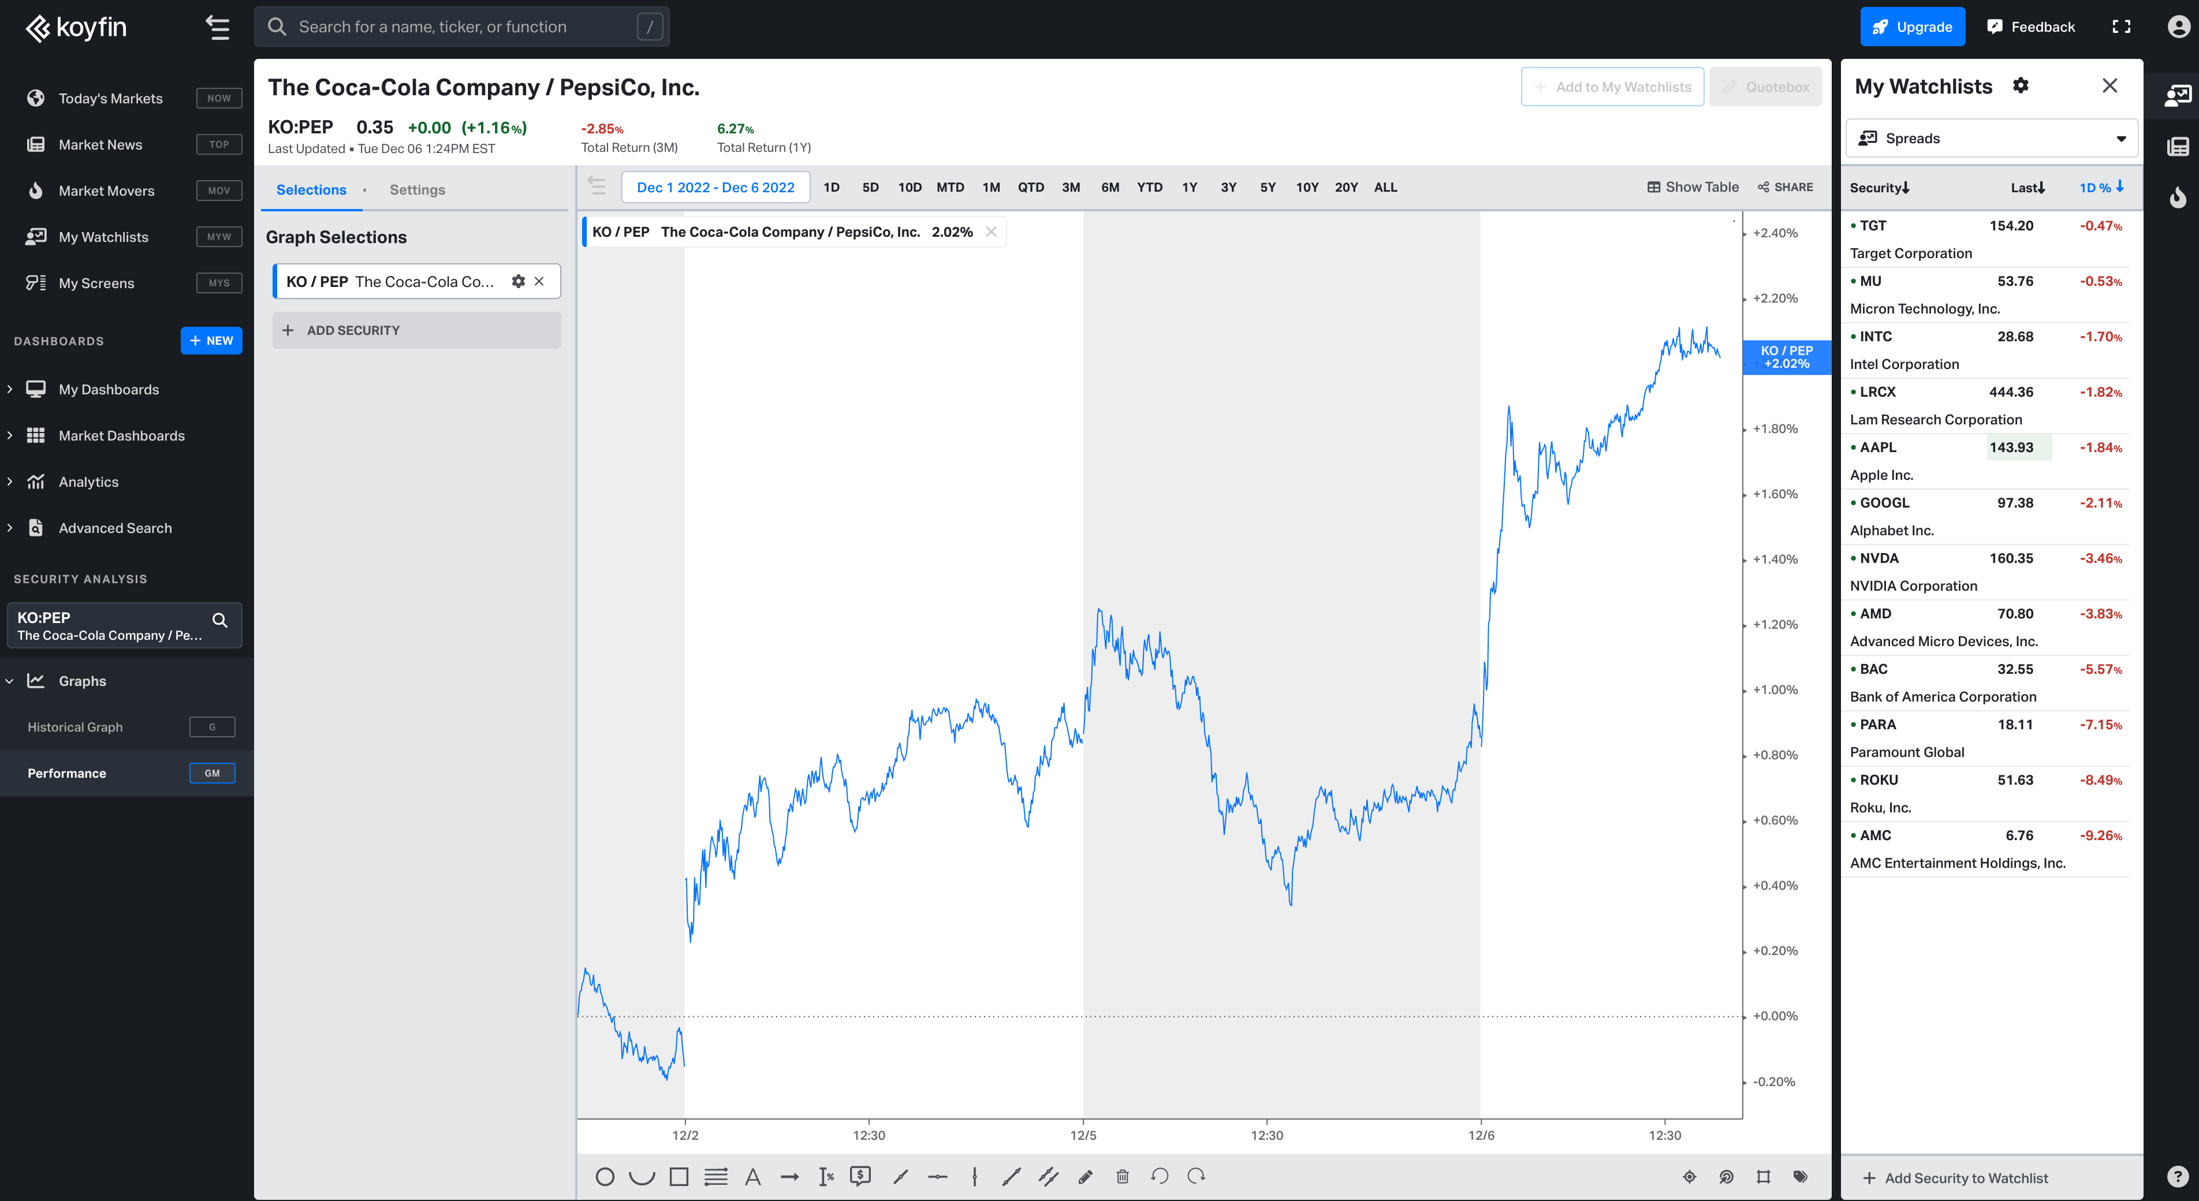Open KO / PEP series settings gear
Image resolution: width=2199 pixels, height=1201 pixels.
tap(518, 282)
